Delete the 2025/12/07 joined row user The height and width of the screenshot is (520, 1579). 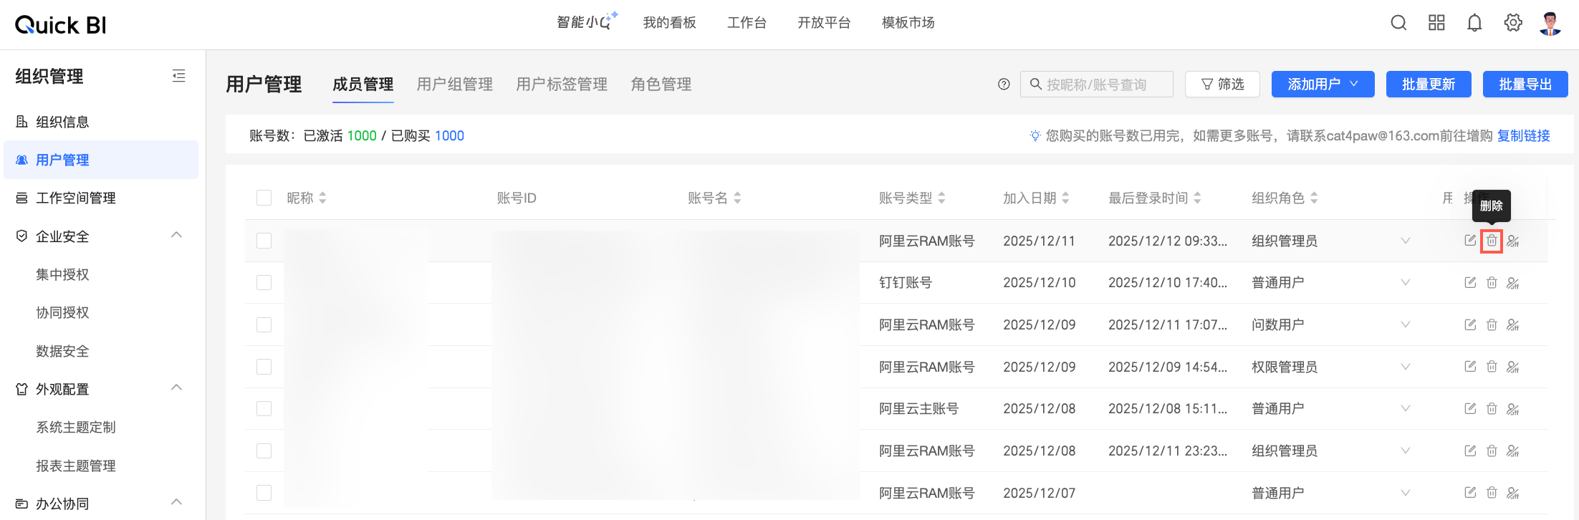click(x=1492, y=493)
